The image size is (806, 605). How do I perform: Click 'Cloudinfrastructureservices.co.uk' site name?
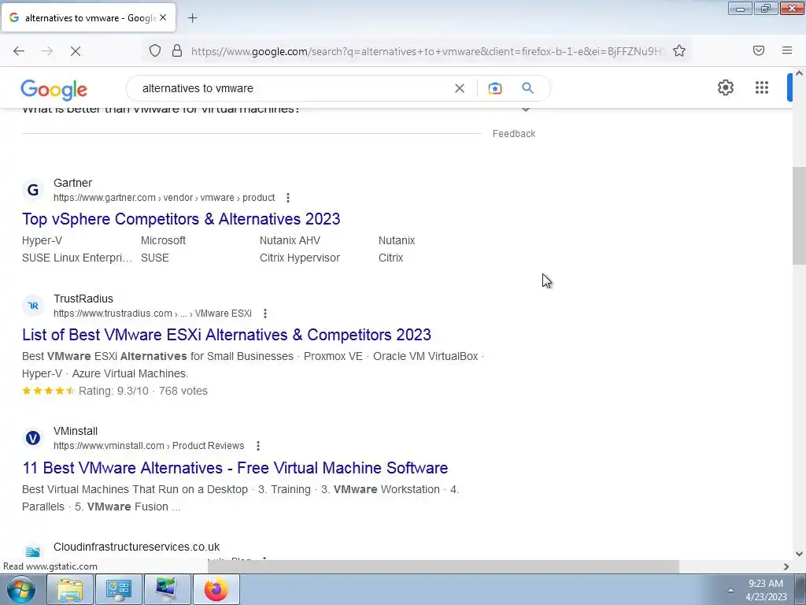pos(136,547)
